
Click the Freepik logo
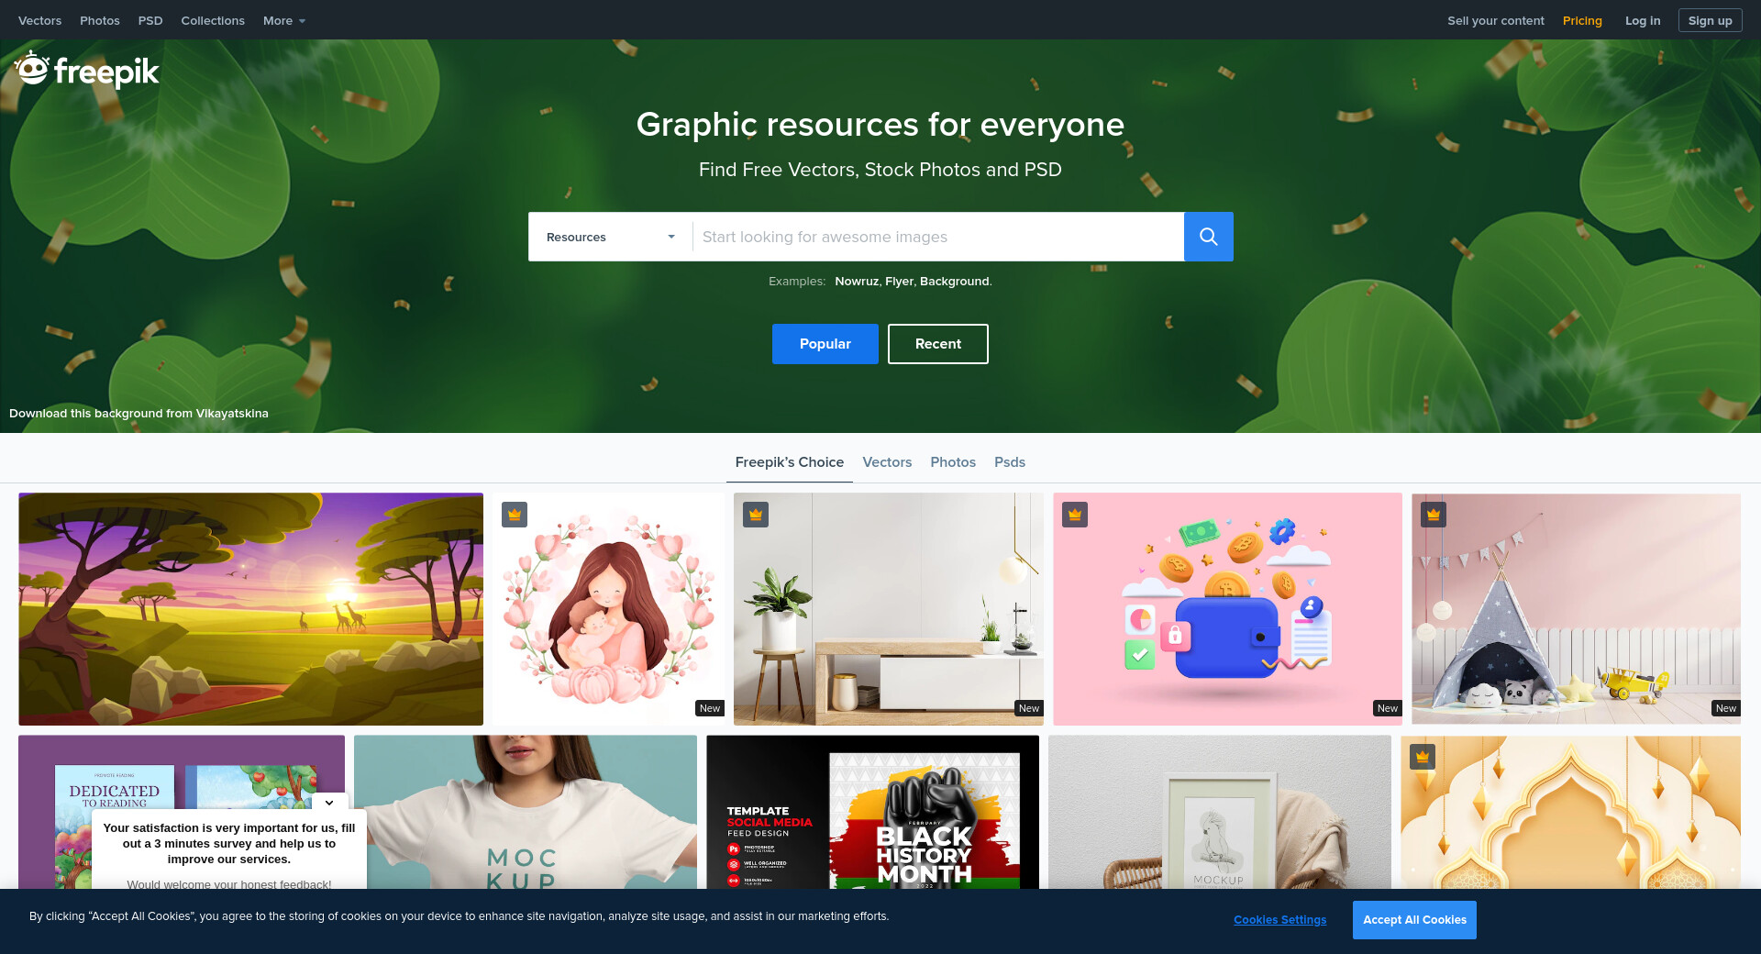tap(87, 70)
